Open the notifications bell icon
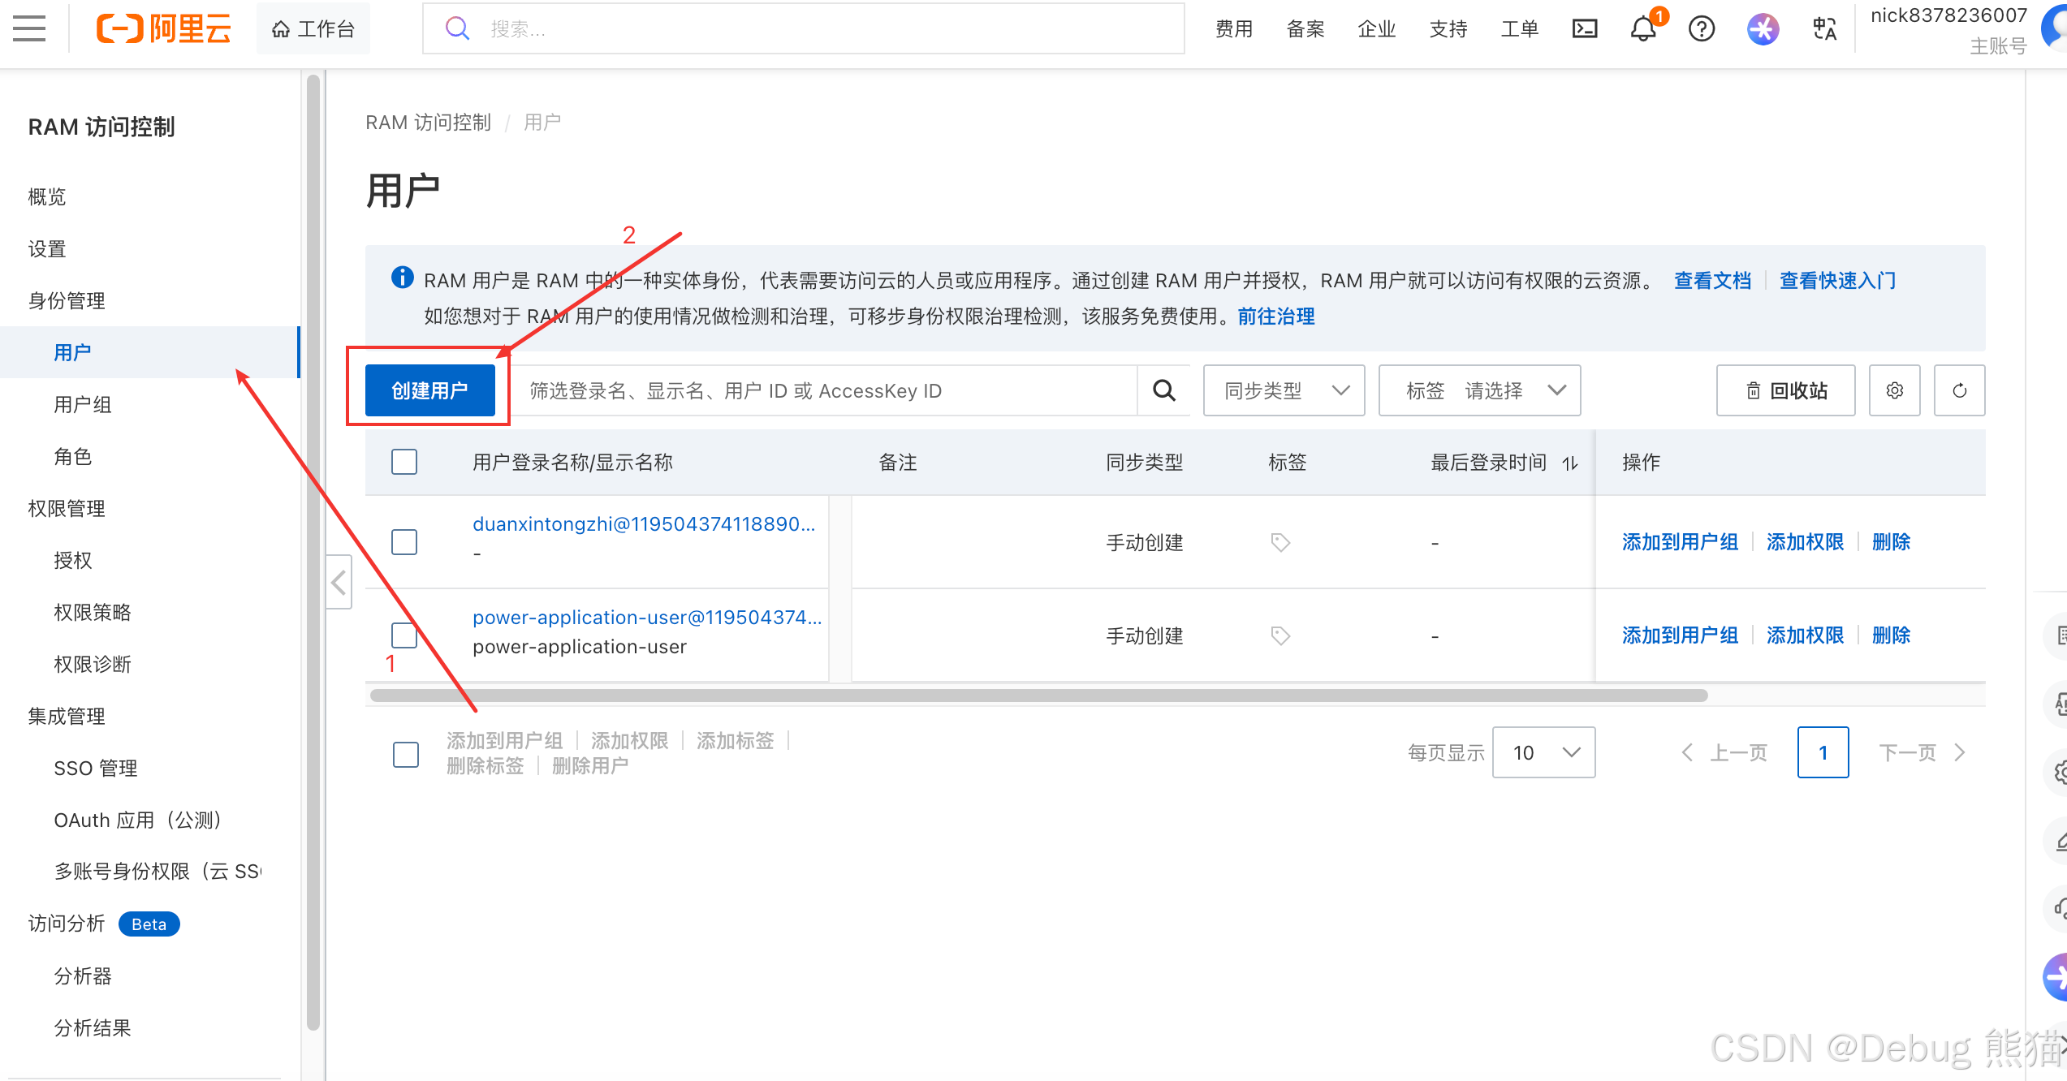 coord(1642,28)
